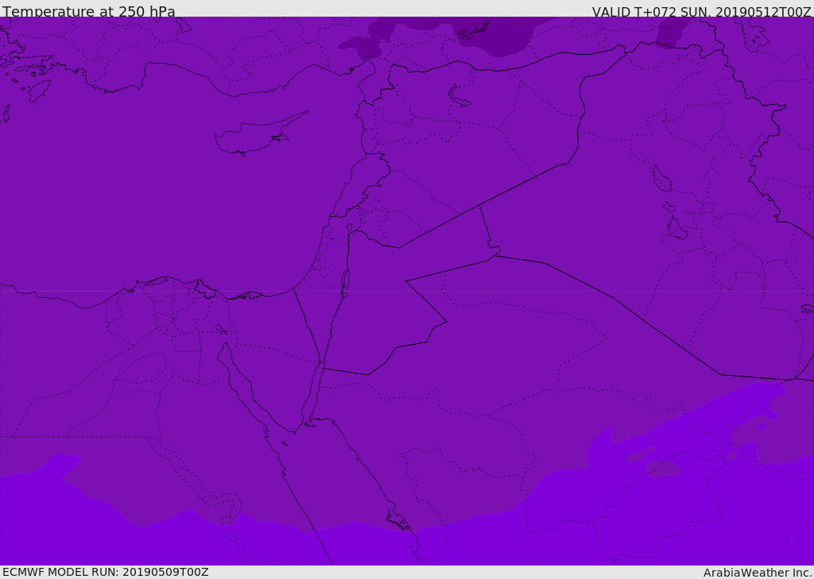Click the 'VALID T+072 SUN. 20190512T00Z' label
Viewport: 814px width, 579px height.
coord(701,12)
